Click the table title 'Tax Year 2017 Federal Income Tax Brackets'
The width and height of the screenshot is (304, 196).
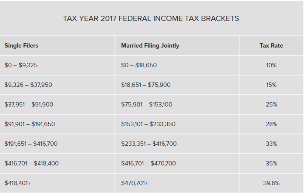coord(151,19)
